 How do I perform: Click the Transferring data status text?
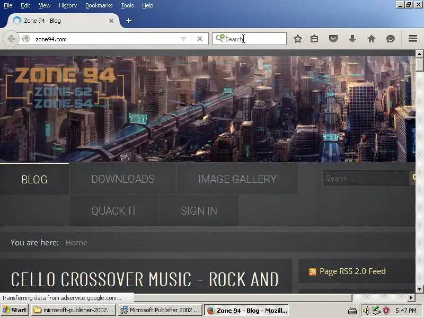click(x=61, y=298)
